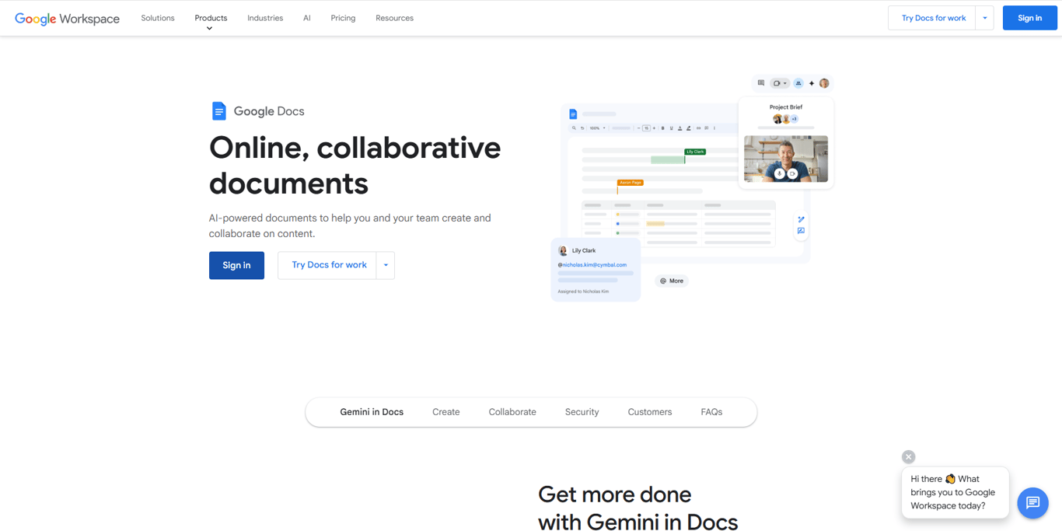Click the video call thumbnail of man

(x=786, y=159)
